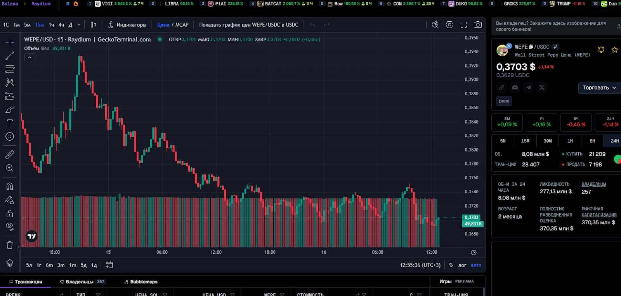Select the pattern drawing tool
621x296 pixels.
coord(10,83)
